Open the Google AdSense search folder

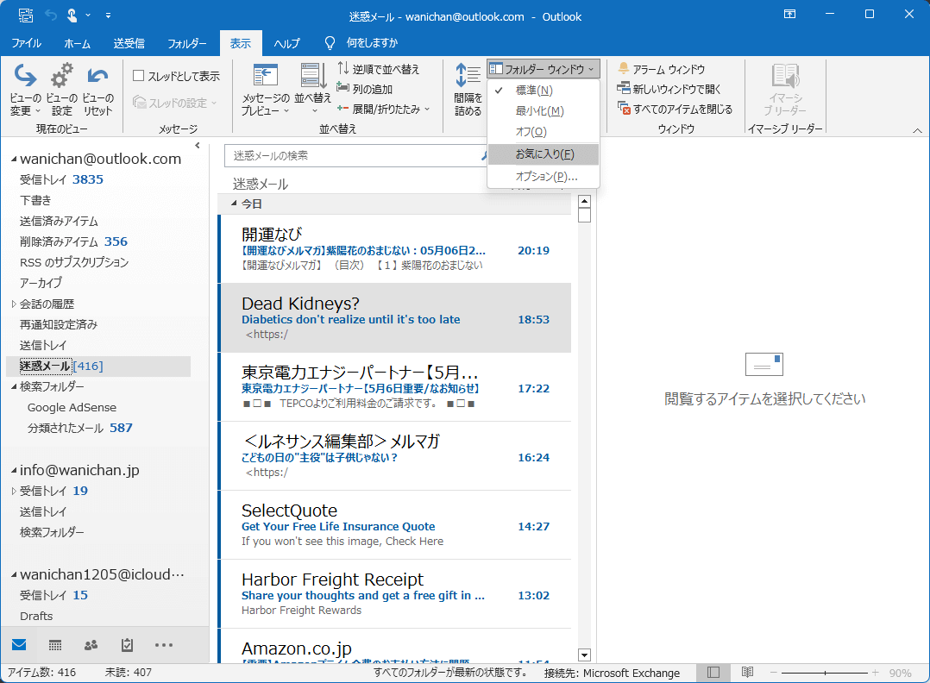[72, 407]
